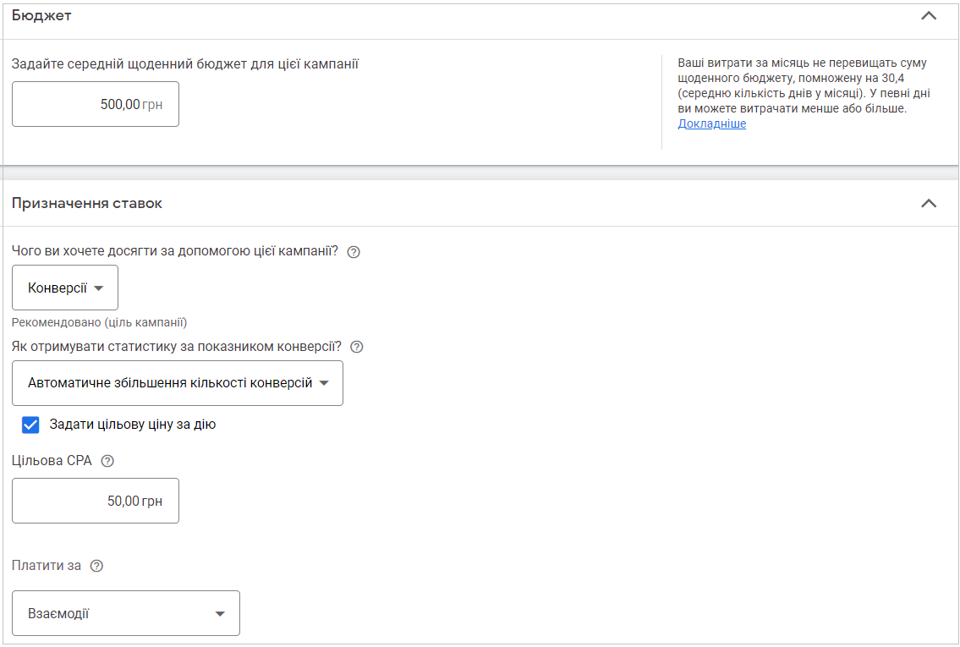Click arrow in Автоматичне збільшення dropdown
The width and height of the screenshot is (960, 647).
point(324,383)
